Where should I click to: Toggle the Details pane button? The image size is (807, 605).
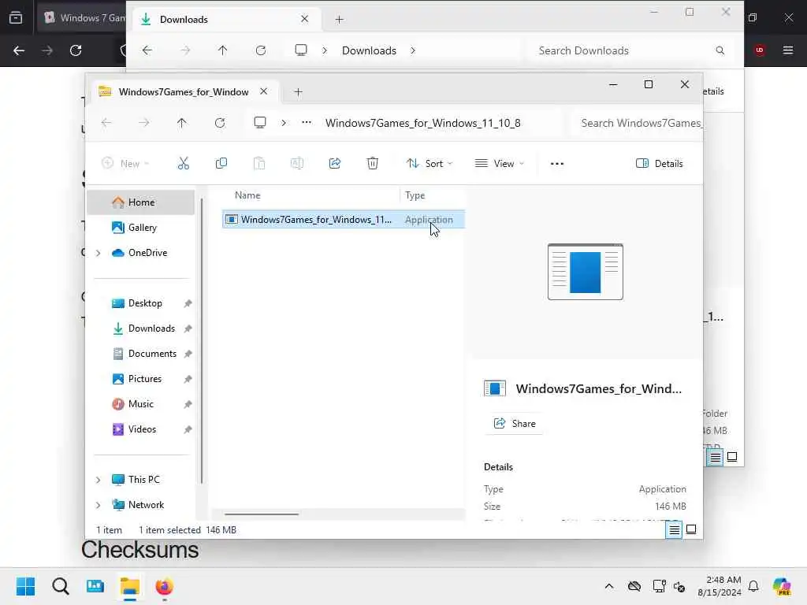[660, 164]
